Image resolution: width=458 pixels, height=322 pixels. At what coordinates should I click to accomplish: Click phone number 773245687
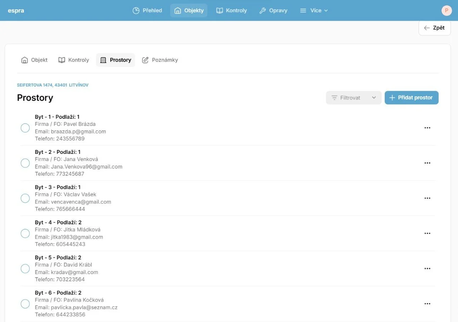click(x=70, y=174)
